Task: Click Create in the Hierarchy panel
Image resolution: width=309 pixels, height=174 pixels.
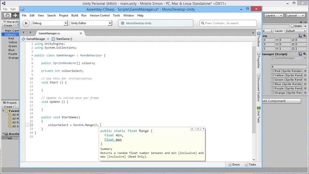Action: [x=9, y=26]
